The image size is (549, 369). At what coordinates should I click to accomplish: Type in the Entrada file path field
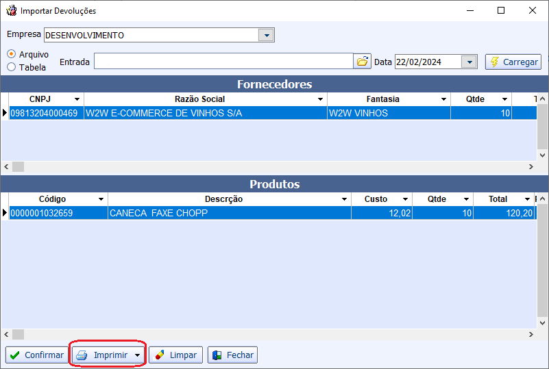[223, 62]
